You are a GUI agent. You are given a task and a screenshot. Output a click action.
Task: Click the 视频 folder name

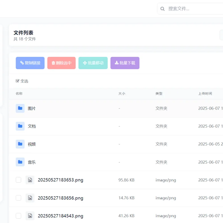(32, 144)
